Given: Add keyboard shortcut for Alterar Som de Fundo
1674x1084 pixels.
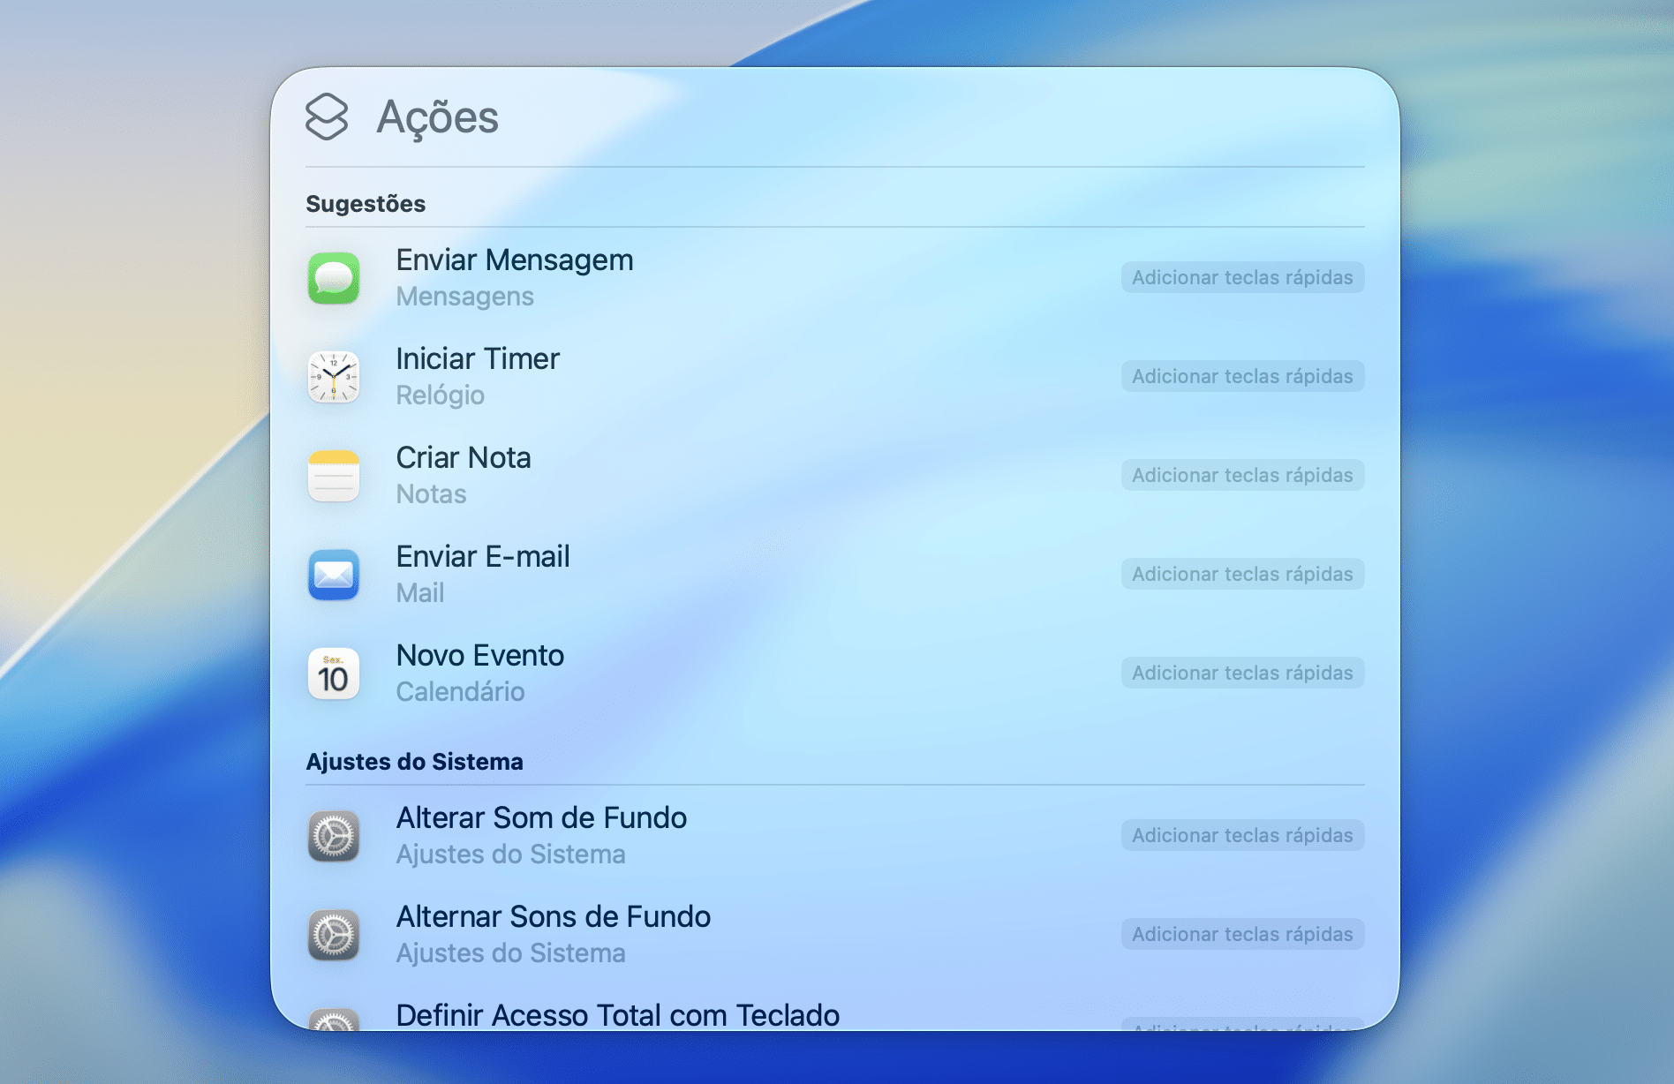Looking at the screenshot, I should (1242, 835).
